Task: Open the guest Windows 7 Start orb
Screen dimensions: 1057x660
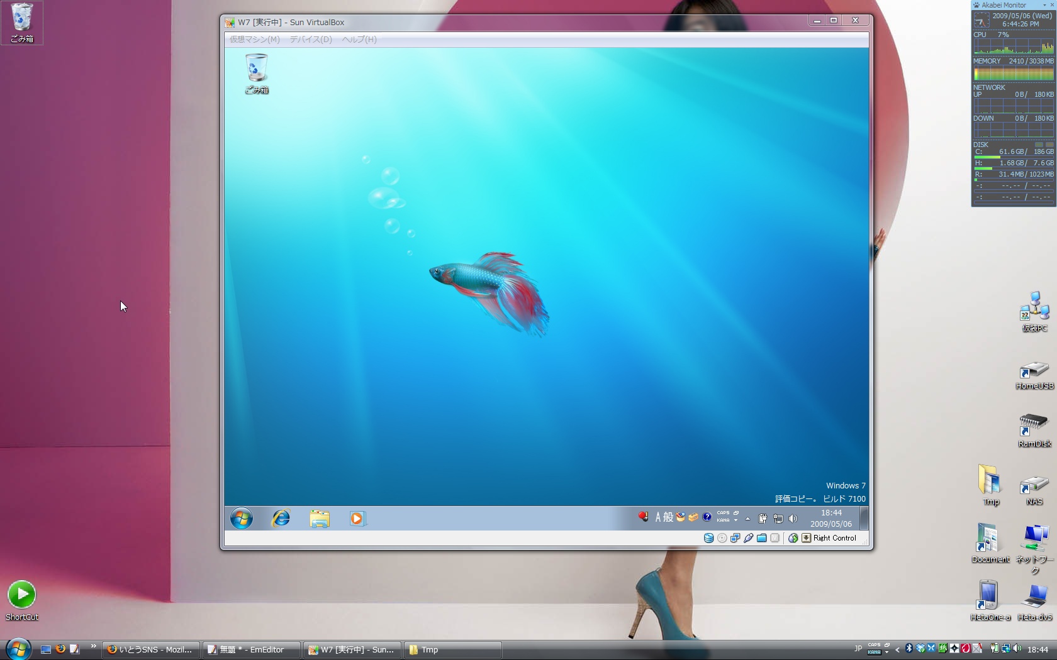Action: click(x=242, y=519)
